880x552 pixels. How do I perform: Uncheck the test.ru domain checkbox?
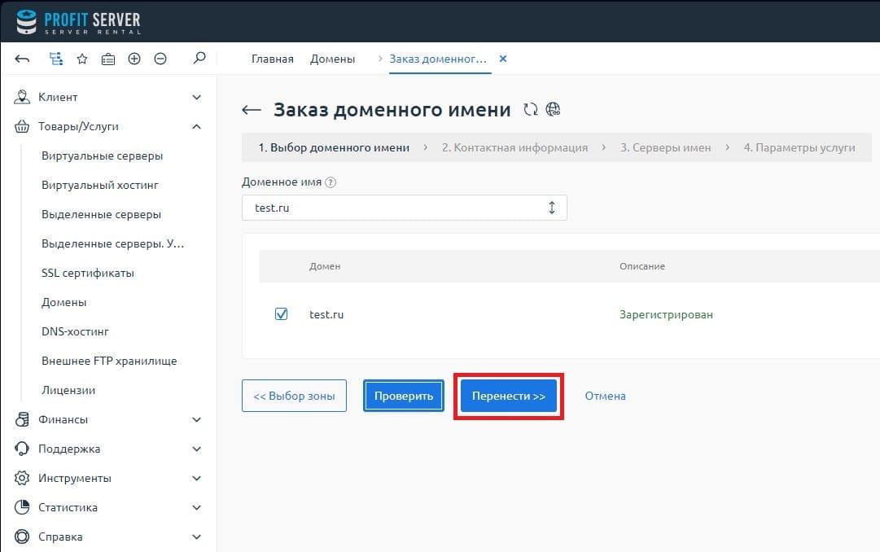click(x=281, y=314)
